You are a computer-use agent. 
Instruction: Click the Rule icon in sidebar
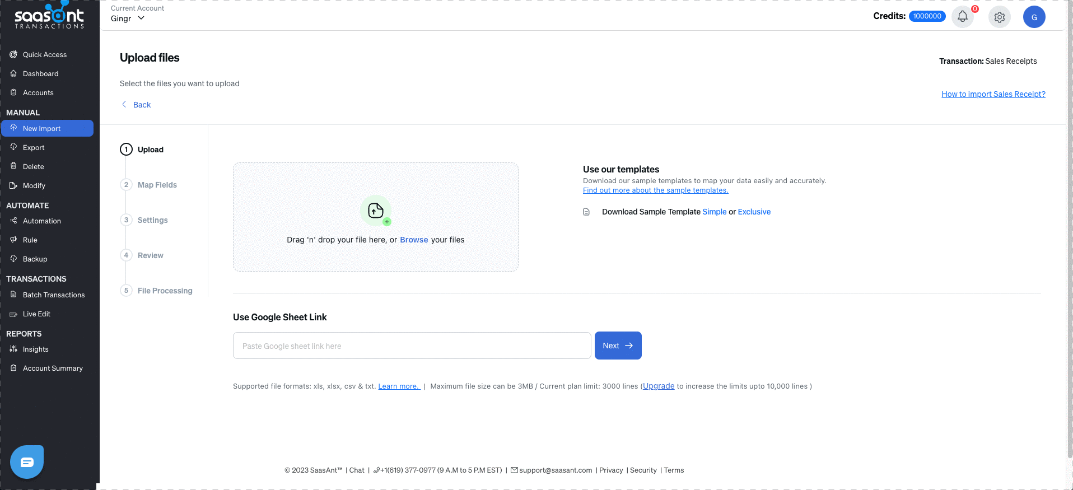pos(13,240)
